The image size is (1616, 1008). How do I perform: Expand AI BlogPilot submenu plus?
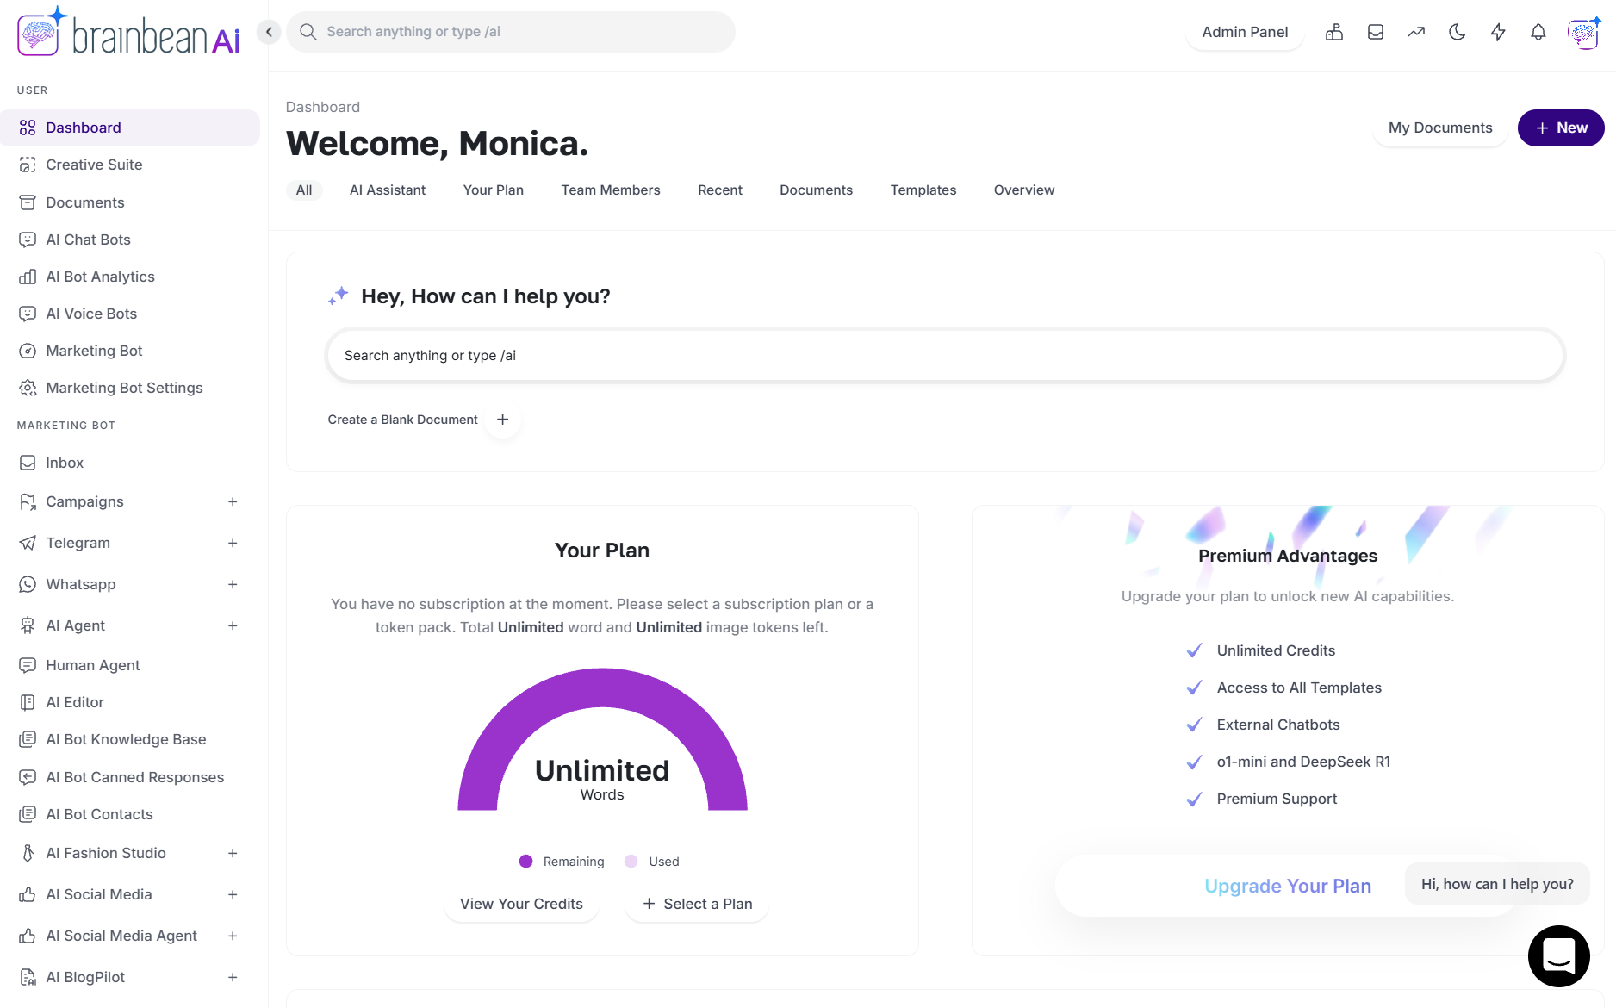[x=233, y=977]
